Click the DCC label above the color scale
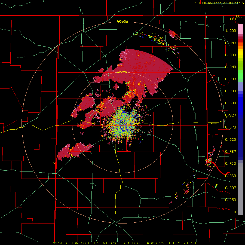 pos(239,16)
